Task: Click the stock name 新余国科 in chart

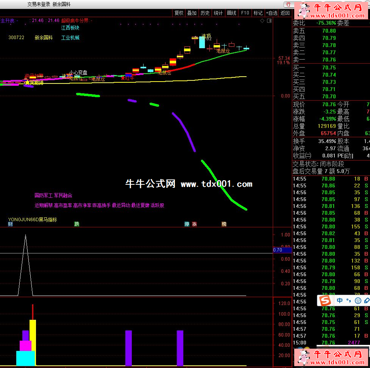Action: [x=44, y=38]
